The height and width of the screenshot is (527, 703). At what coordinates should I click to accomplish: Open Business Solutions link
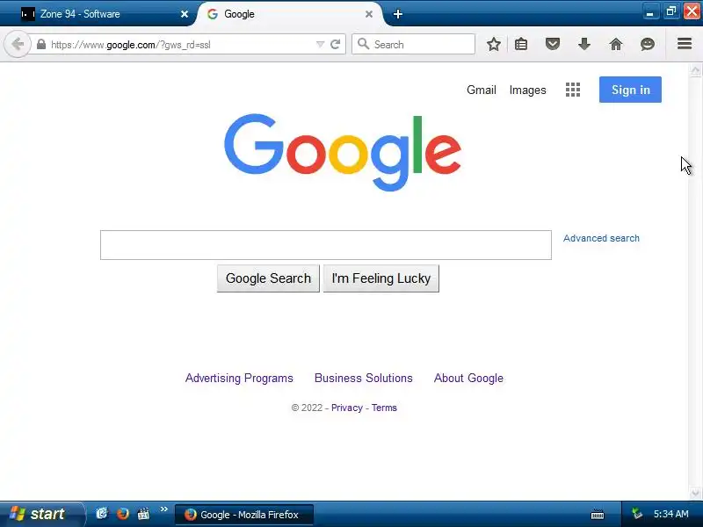364,378
